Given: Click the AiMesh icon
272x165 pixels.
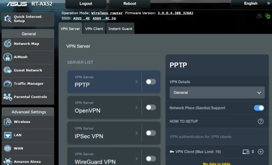Looking at the screenshot, I should pos(7,57).
